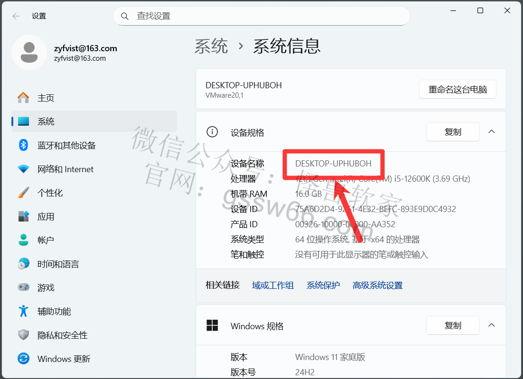523x379 pixels.
Task: Click the Windows 11 家庭版 edition value
Action: (330, 357)
